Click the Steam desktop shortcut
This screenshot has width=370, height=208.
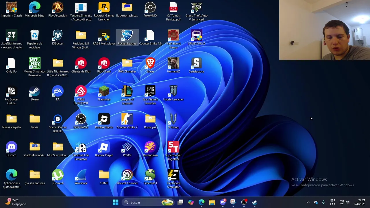(35, 93)
